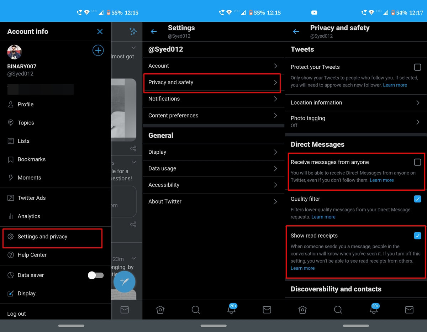Open the Privacy and safety settings row
This screenshot has width=427, height=332.
212,83
